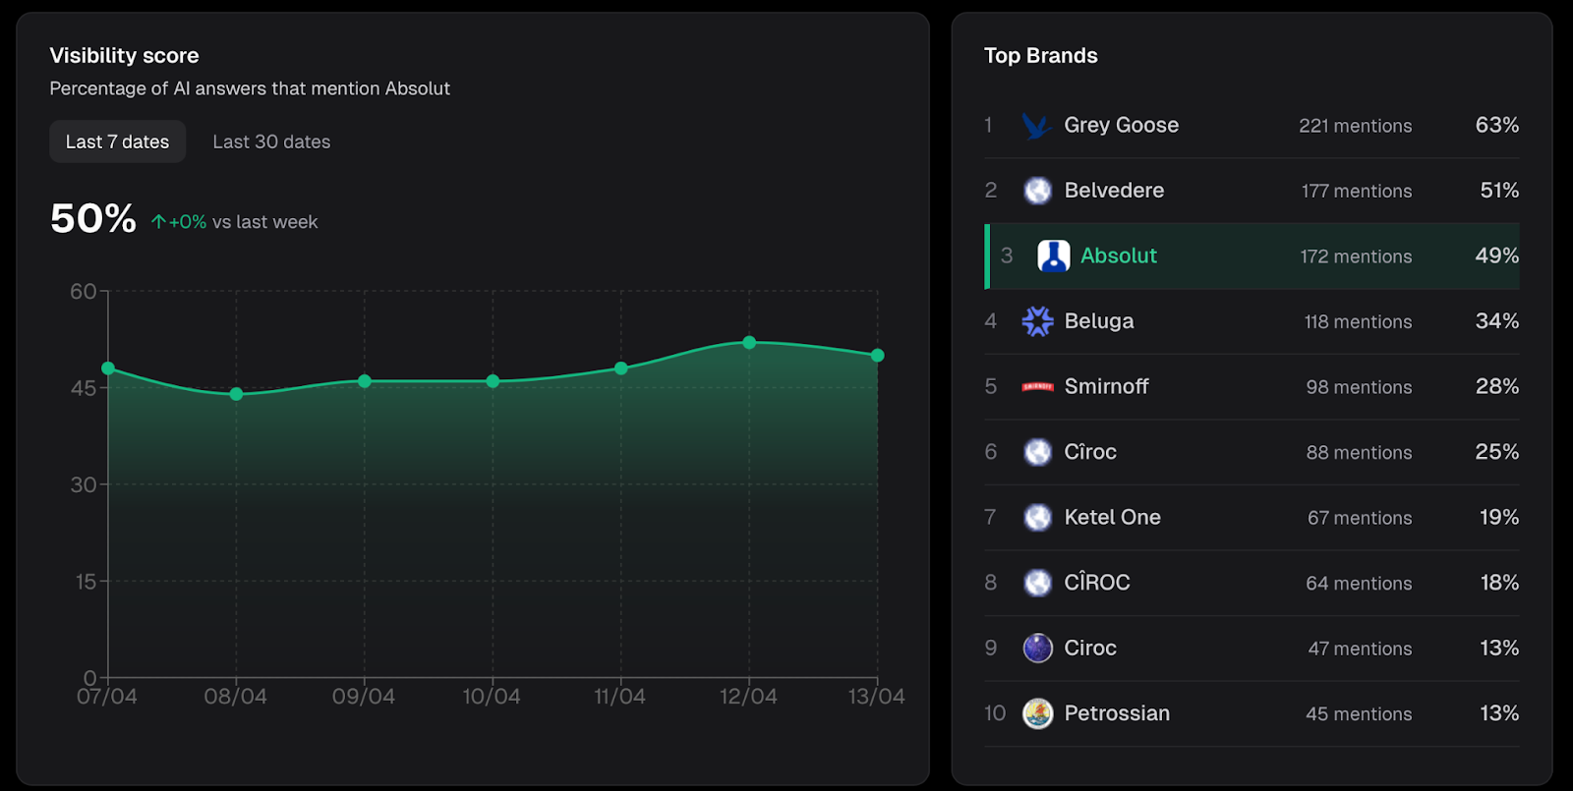The height and width of the screenshot is (791, 1573).
Task: Click the Grey Goose brand logo
Action: [1037, 125]
